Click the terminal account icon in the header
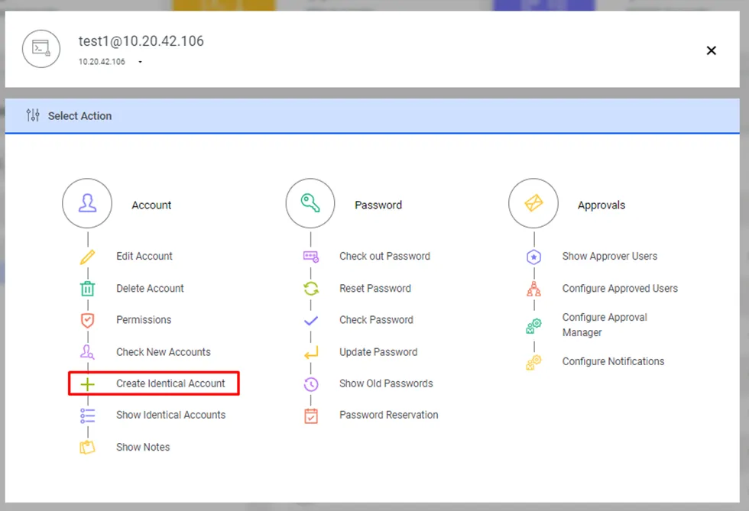The width and height of the screenshot is (749, 511). 41,49
